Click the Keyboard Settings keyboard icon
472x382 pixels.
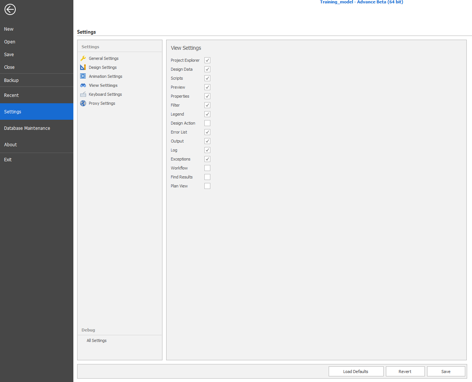83,94
